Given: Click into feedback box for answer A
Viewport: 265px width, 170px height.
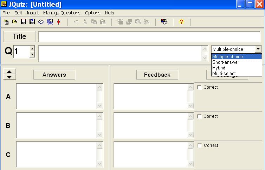Looking at the screenshot, I should [150, 96].
